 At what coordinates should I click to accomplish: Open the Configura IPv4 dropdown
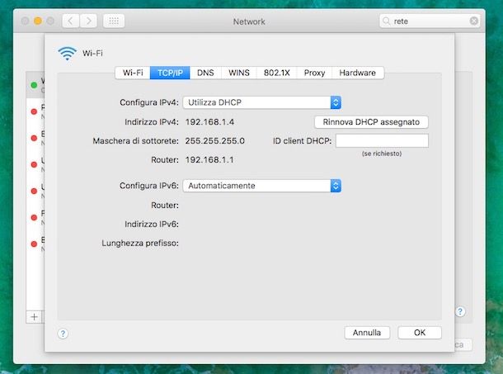pos(261,102)
